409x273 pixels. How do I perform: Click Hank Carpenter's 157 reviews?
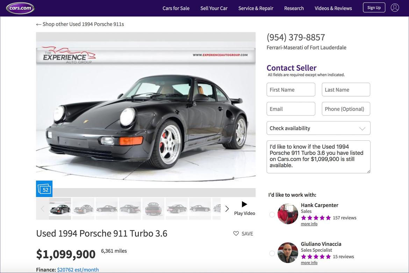(x=344, y=218)
